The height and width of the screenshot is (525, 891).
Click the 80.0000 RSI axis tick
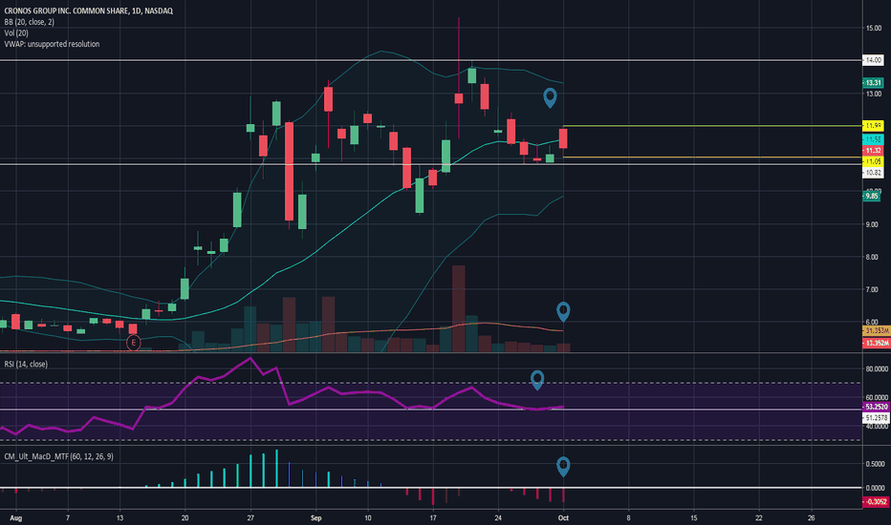click(x=877, y=368)
